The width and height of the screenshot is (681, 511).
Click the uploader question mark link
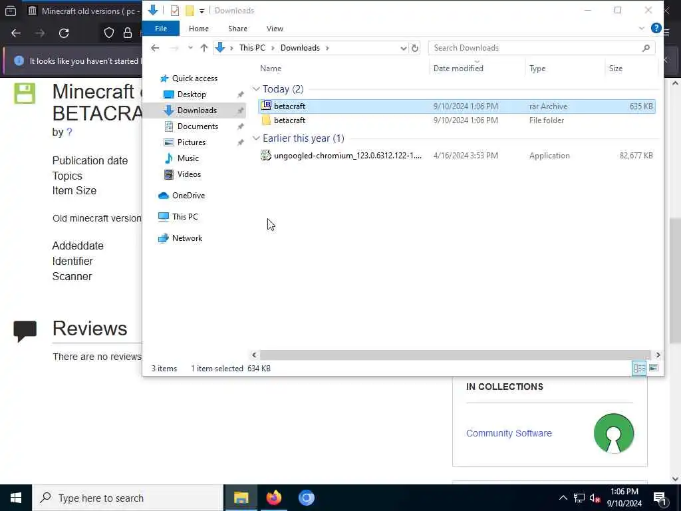(69, 132)
